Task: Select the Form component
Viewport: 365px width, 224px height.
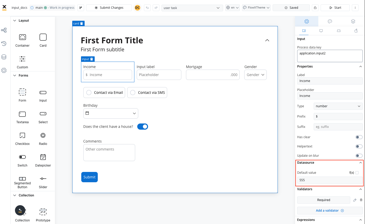Action: pyautogui.click(x=22, y=95)
